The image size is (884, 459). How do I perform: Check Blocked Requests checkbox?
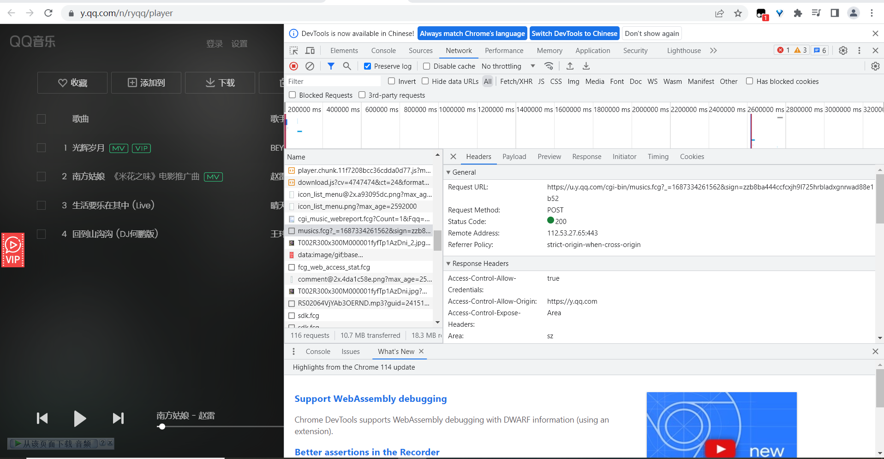pyautogui.click(x=292, y=95)
